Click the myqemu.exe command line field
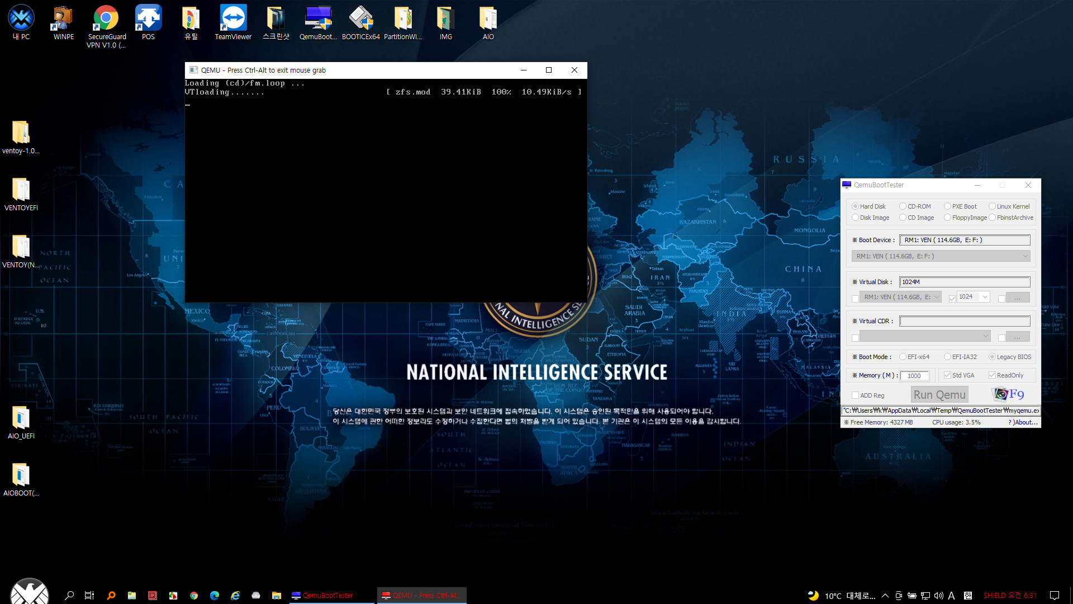Viewport: 1073px width, 604px height. (x=941, y=410)
